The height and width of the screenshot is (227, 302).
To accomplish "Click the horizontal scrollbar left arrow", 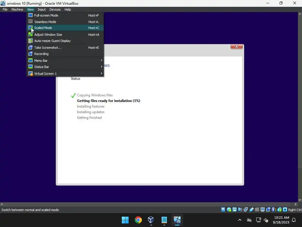I will pos(2,204).
